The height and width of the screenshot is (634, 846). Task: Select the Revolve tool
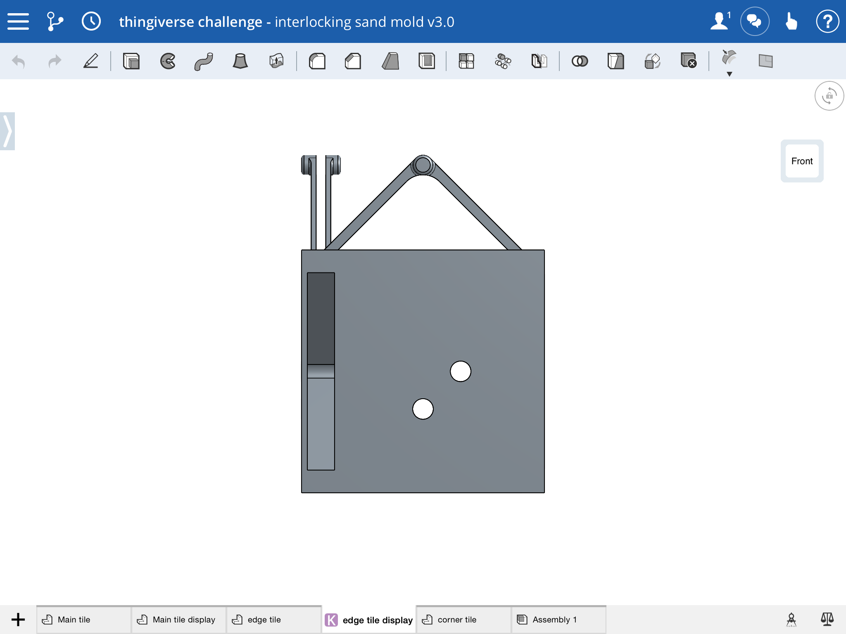[x=168, y=61]
